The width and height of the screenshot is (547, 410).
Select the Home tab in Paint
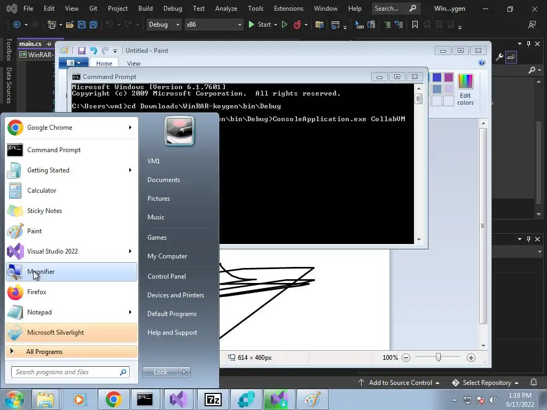pos(104,64)
